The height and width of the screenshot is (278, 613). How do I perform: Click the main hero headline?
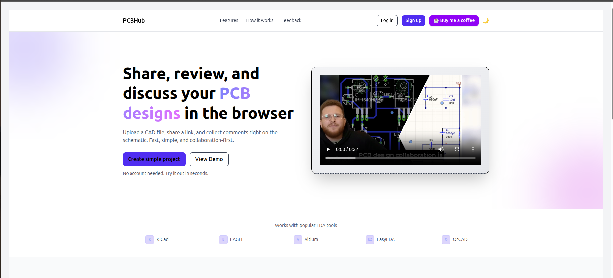point(208,93)
